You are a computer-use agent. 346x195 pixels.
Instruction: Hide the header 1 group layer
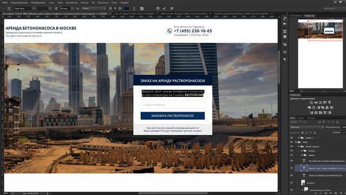pyautogui.click(x=291, y=138)
